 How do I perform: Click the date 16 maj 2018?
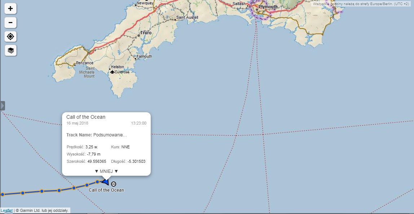[x=78, y=123]
